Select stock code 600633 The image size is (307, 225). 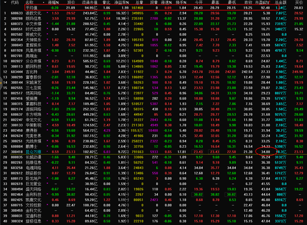(x=17, y=13)
